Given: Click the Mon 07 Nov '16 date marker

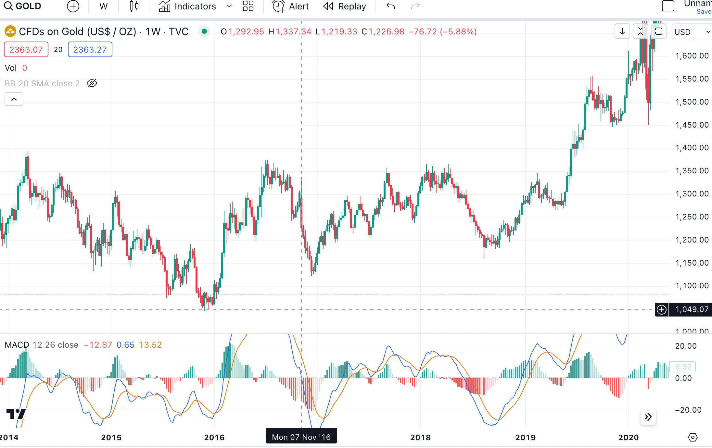Looking at the screenshot, I should tap(301, 437).
